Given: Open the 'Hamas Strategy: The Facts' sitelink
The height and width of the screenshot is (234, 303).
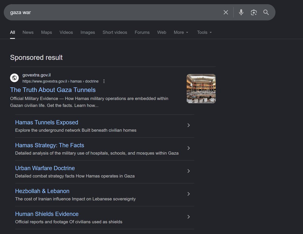Looking at the screenshot, I should (49, 145).
